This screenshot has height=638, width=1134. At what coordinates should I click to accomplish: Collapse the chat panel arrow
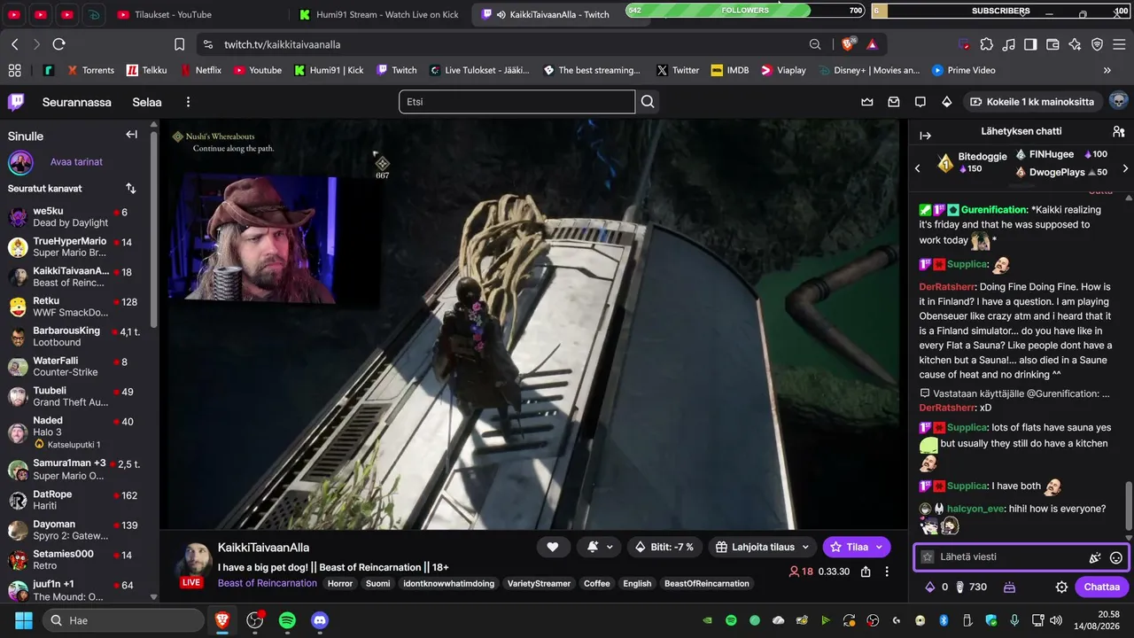[x=926, y=136]
